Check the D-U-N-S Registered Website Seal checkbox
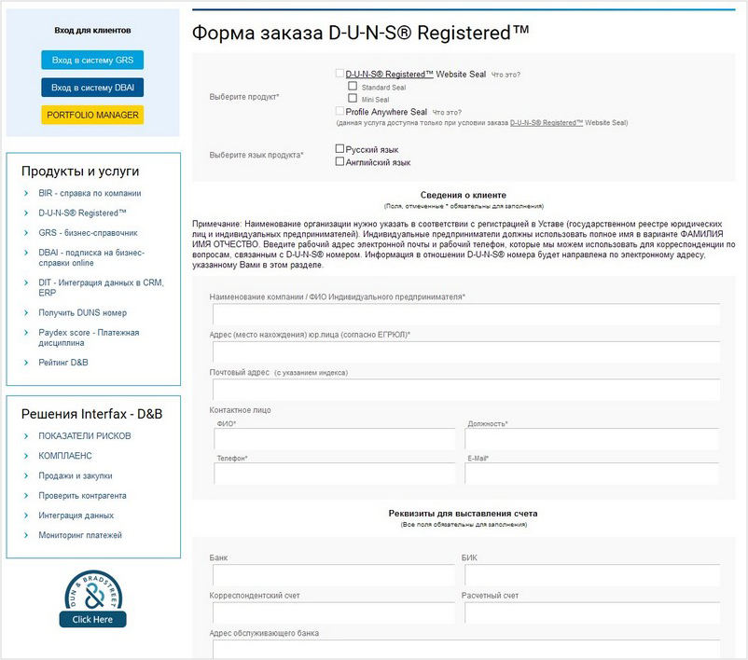The width and height of the screenshot is (748, 660). tap(339, 73)
